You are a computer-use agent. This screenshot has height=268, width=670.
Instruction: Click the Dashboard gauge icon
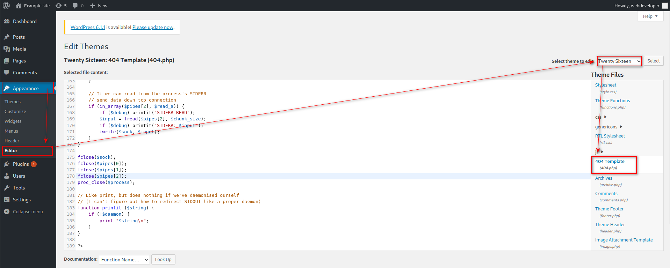pyautogui.click(x=7, y=21)
